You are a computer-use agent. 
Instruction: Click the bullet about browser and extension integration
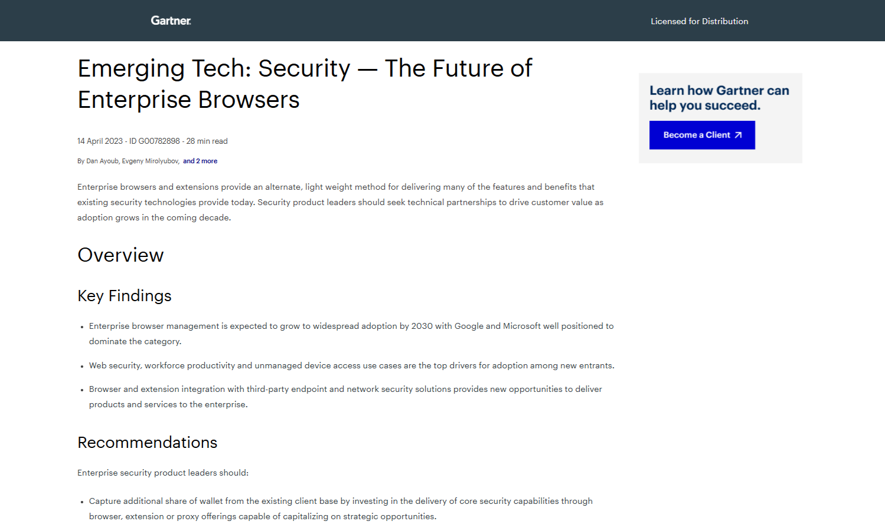pos(345,397)
